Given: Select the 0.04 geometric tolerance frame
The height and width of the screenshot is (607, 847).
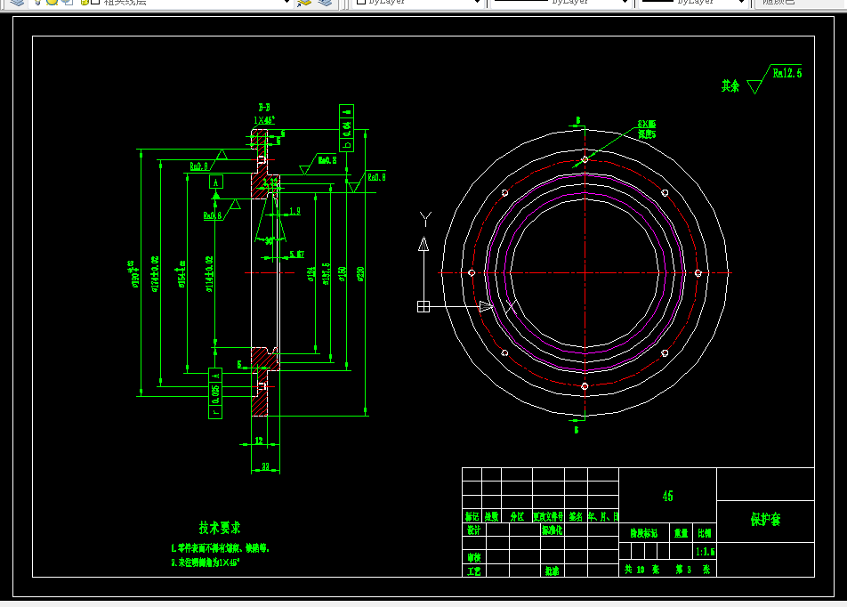Looking at the screenshot, I should pyautogui.click(x=346, y=128).
